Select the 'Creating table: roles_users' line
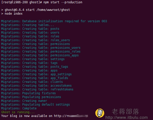 point(35,40)
